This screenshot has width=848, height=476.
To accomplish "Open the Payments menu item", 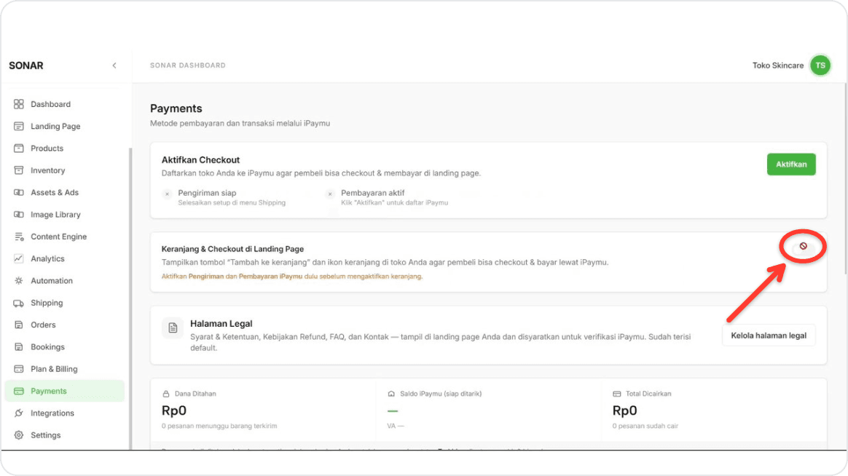I will pos(64,391).
